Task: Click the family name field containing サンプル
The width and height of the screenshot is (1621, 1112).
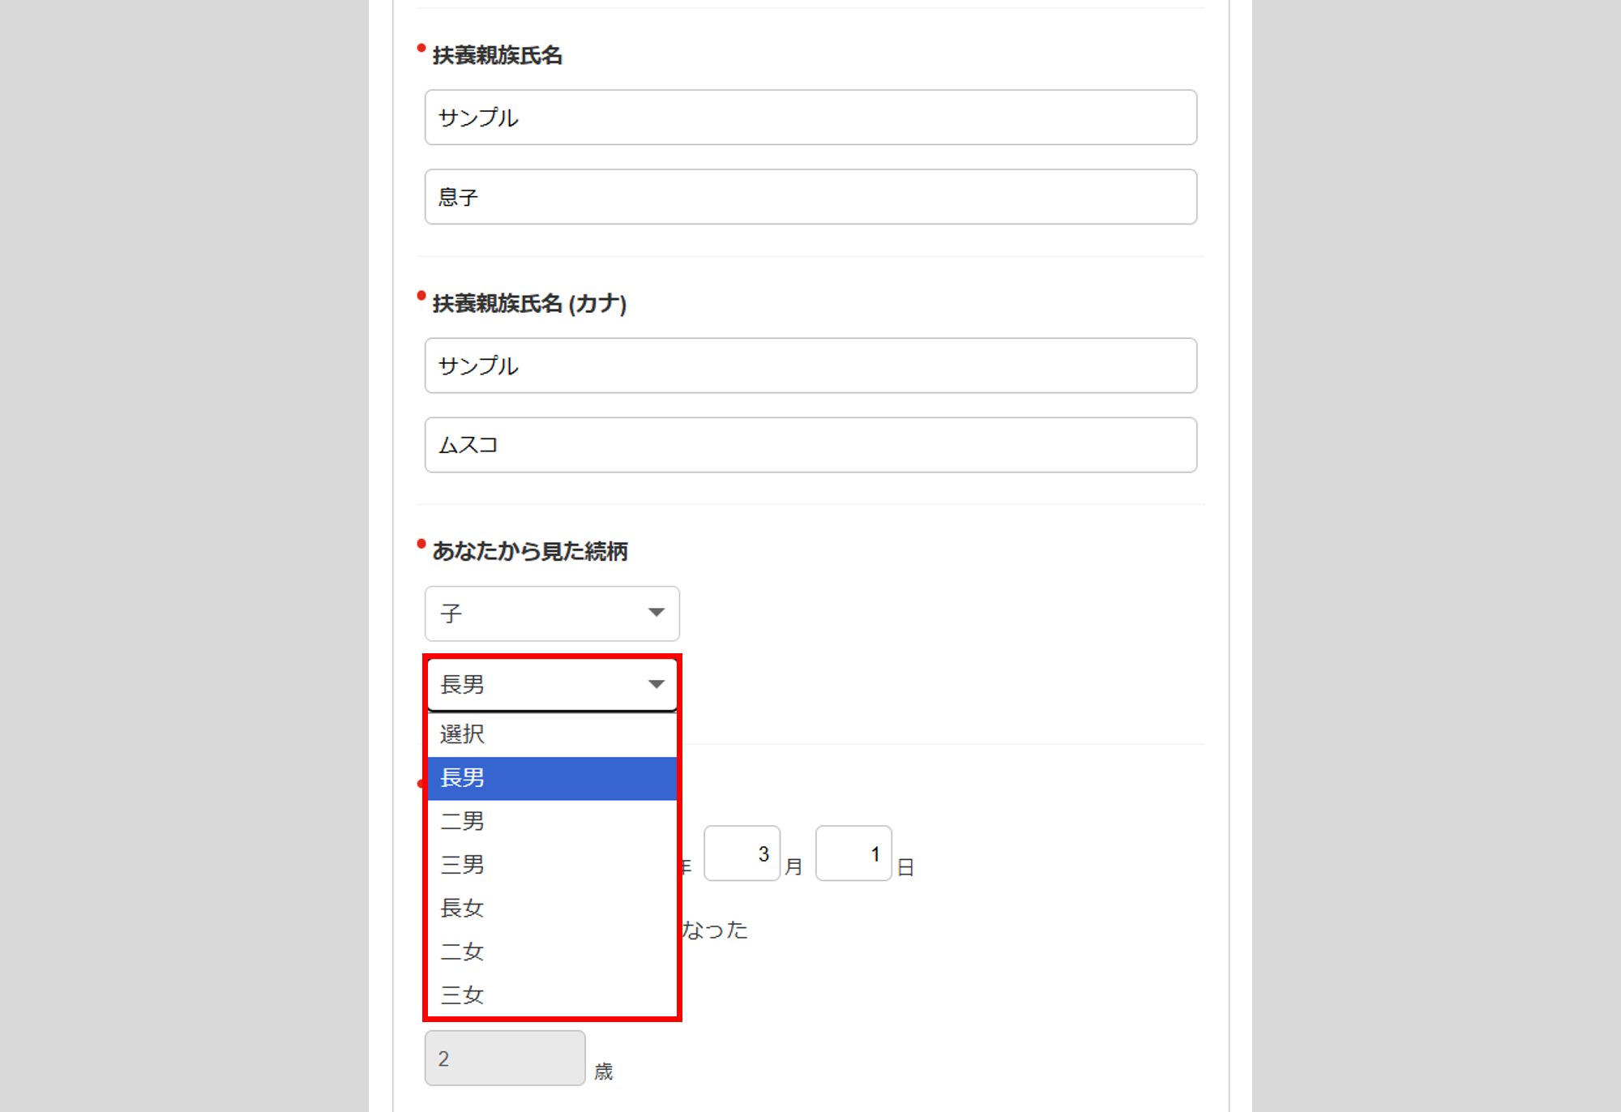Action: click(810, 118)
